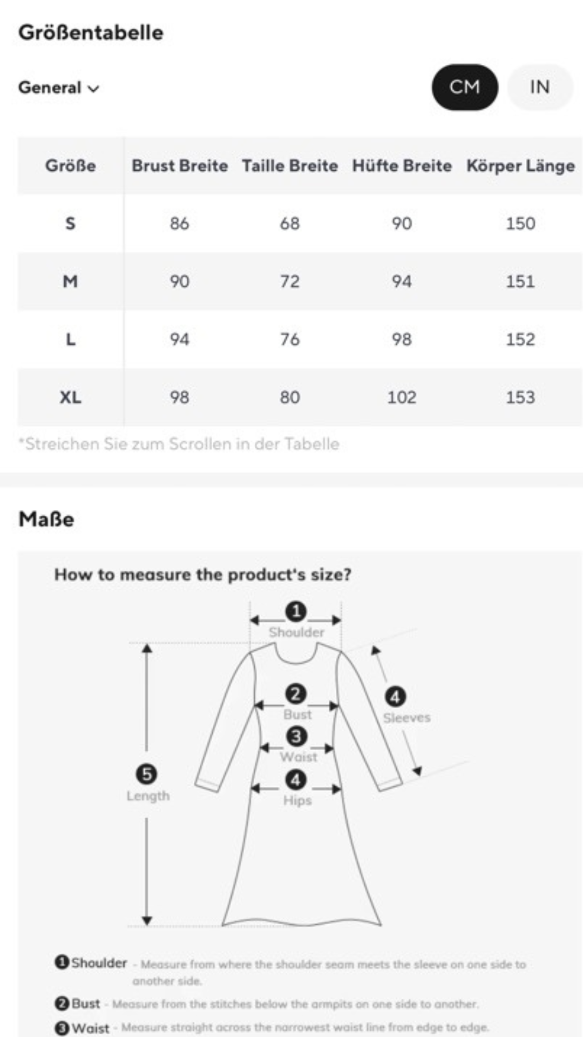Image resolution: width=583 pixels, height=1037 pixels.
Task: Select the size M row
Action: (x=300, y=281)
